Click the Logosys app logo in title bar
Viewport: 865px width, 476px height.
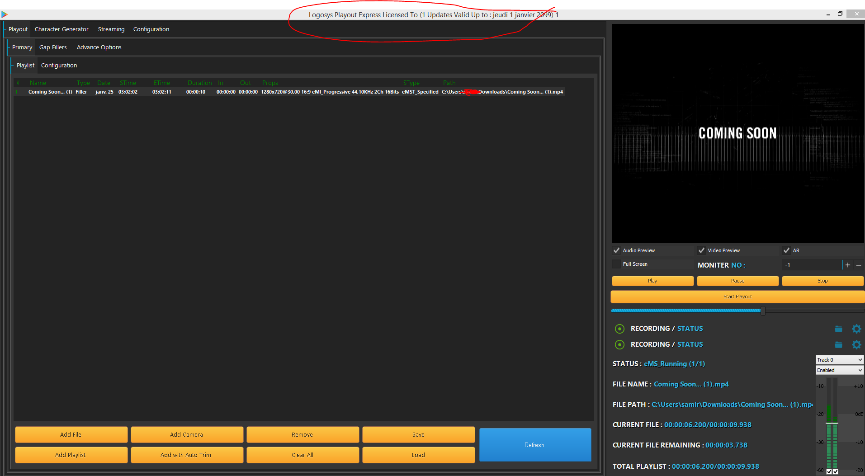(5, 14)
